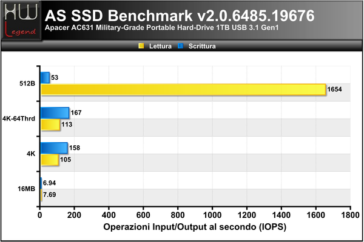Click the 16MB category label

[27, 189]
